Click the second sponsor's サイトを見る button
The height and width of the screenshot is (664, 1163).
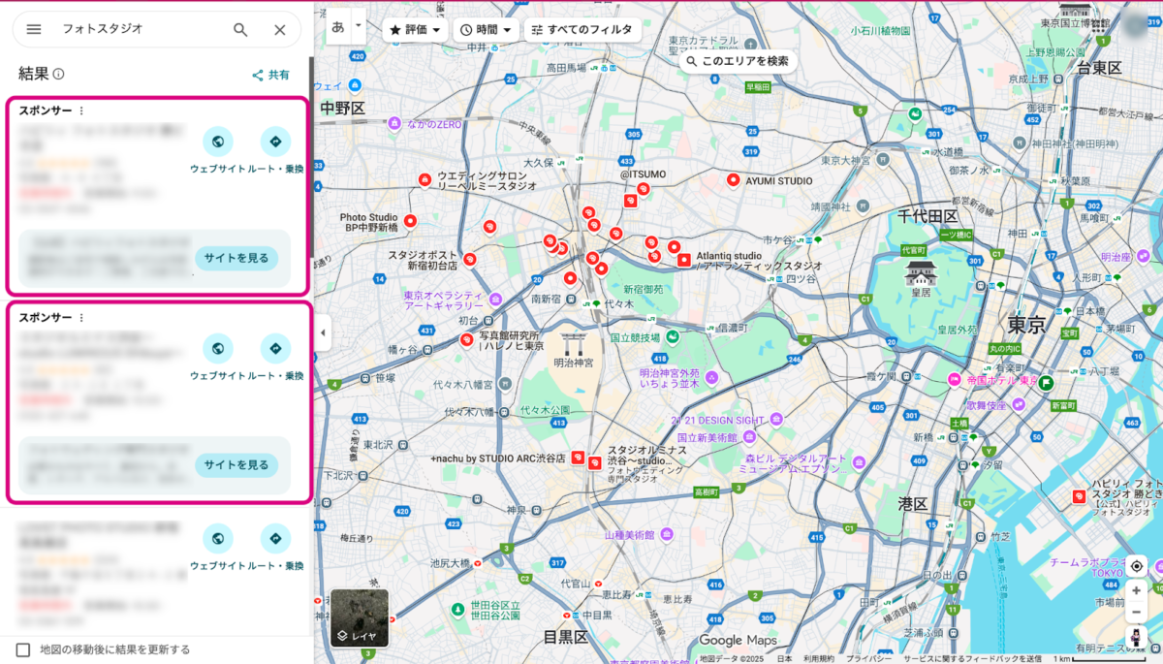tap(236, 465)
